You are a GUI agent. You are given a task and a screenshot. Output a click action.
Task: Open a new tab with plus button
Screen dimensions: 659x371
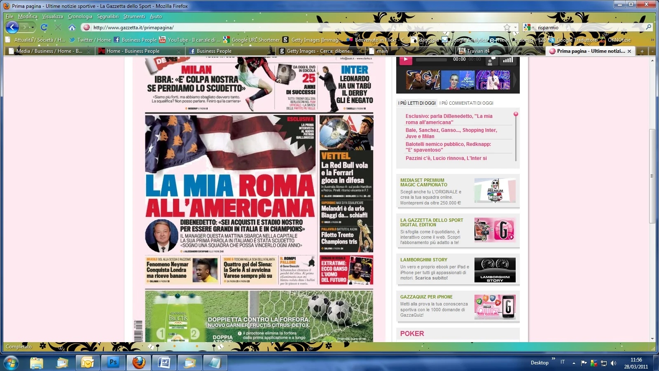point(642,51)
